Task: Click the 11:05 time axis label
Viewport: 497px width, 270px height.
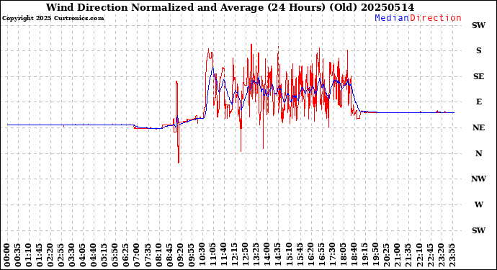Action: [212, 255]
